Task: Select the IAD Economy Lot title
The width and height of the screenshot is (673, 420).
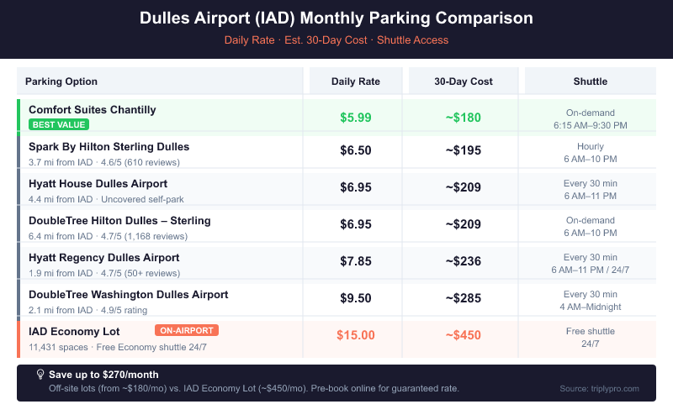Action: [74, 332]
